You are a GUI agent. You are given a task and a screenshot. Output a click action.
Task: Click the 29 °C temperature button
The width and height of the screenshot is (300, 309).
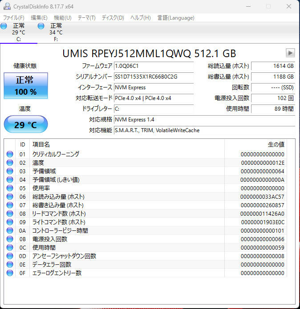click(26, 125)
